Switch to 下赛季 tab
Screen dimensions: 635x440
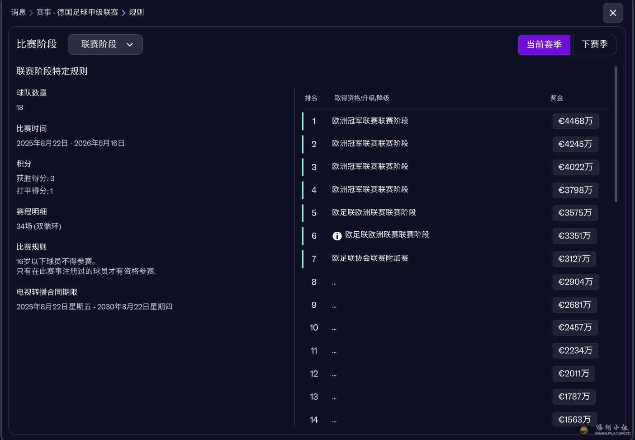pyautogui.click(x=594, y=45)
